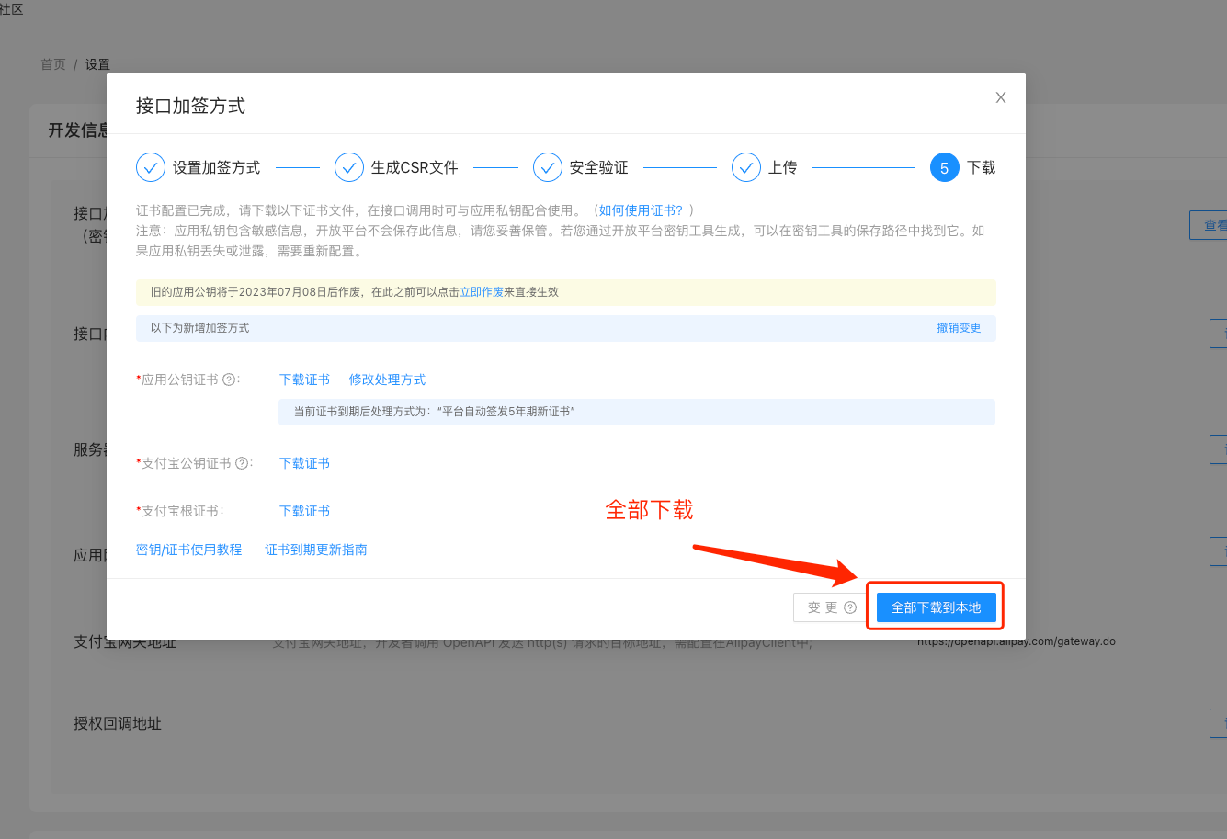
Task: Click the 下载 step label
Action: point(982,167)
